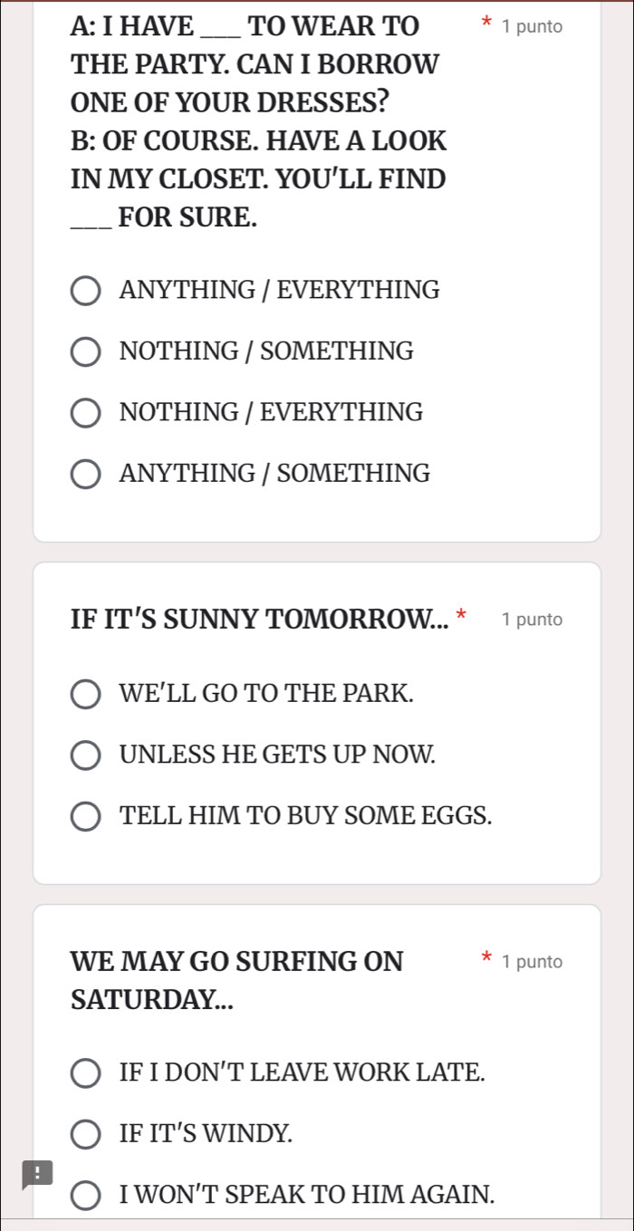The height and width of the screenshot is (1231, 634).
Task: Pick the NOTHING / EVERYTHING radio button
Action: [x=86, y=413]
